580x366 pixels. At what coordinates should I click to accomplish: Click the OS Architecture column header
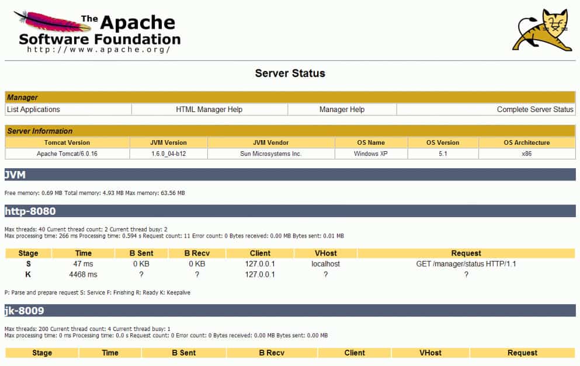527,142
